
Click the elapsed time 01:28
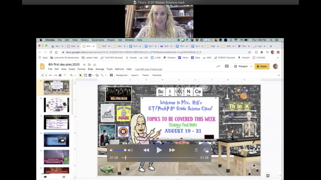click(x=114, y=158)
